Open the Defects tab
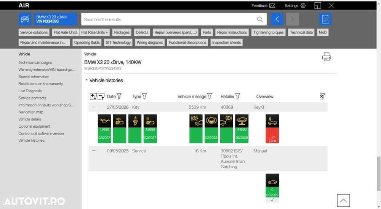 click(x=142, y=32)
